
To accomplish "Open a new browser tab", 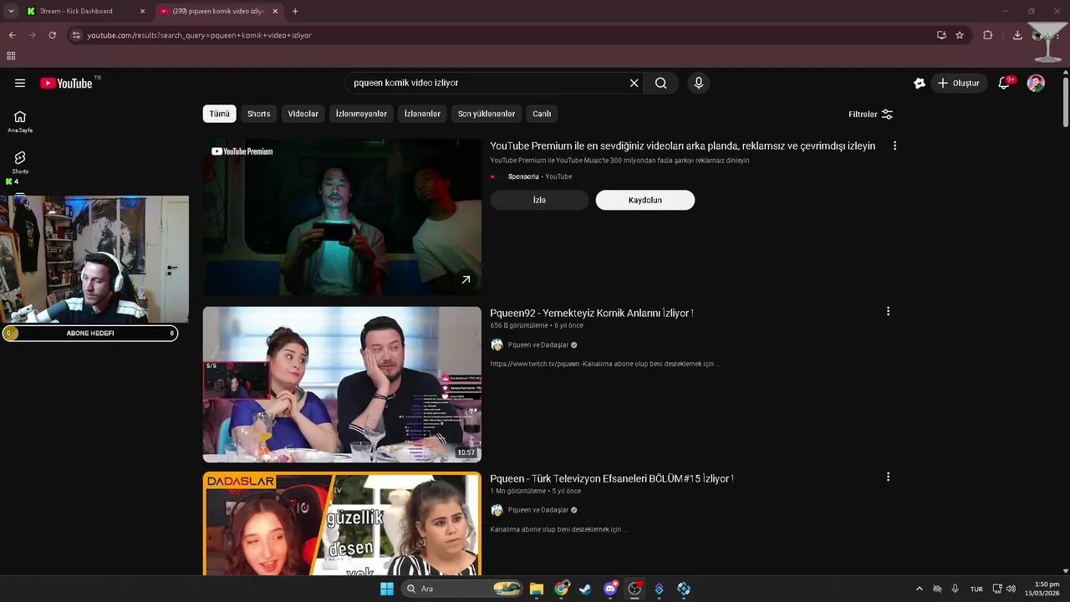I will [x=295, y=11].
